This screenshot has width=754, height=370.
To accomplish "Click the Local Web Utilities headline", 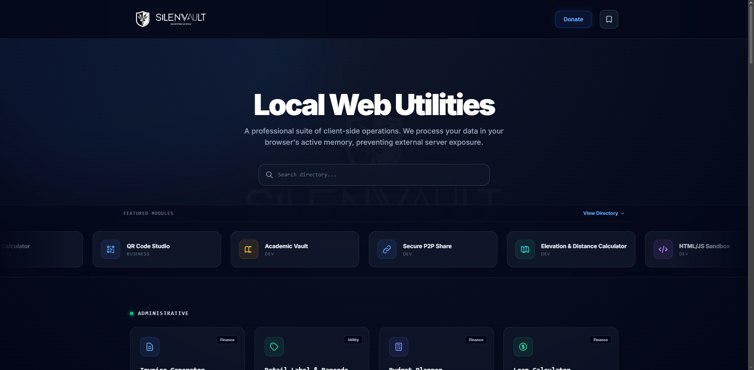I will 374,105.
